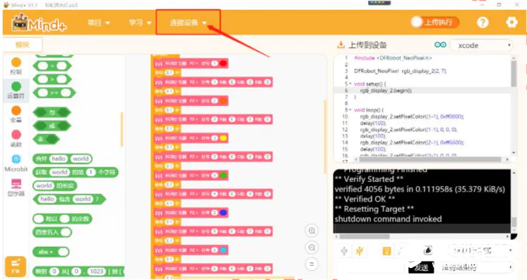Toggle the 上传执行 mode switch

point(435,22)
